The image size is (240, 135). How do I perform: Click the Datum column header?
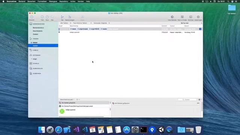(x=187, y=26)
